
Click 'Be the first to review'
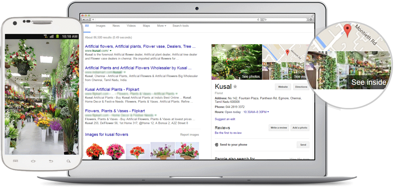click(228, 133)
